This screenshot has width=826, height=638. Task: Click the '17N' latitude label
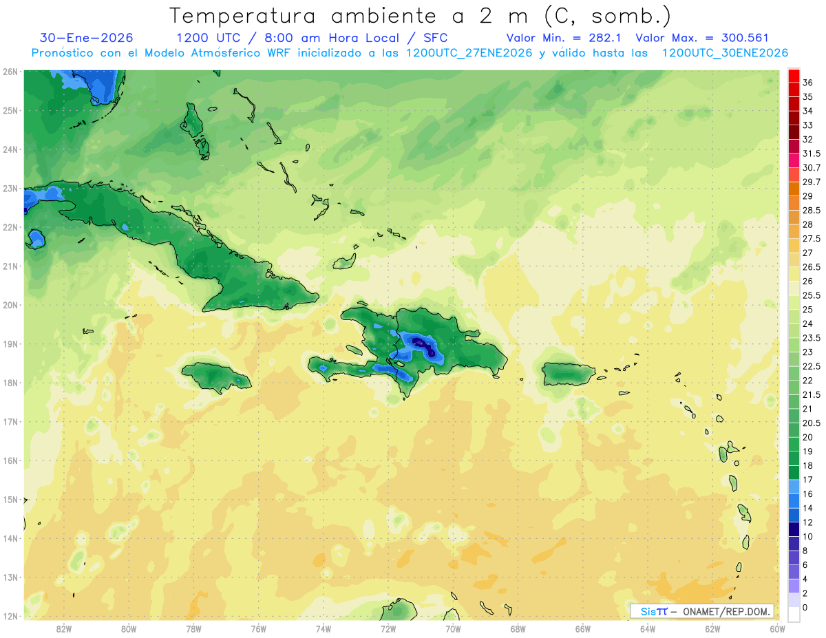[10, 421]
